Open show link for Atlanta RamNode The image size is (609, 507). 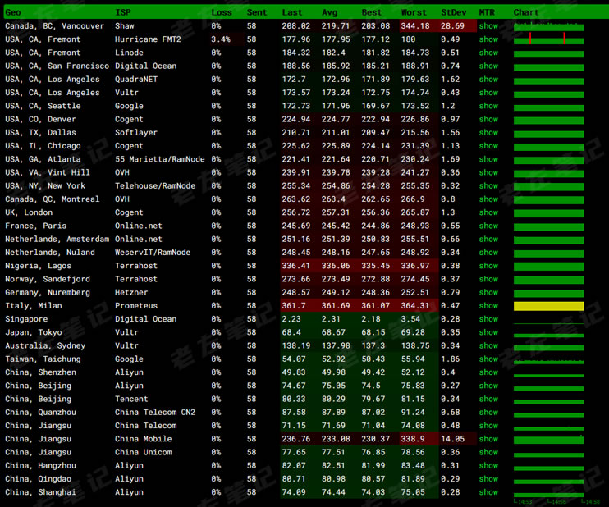coord(488,159)
